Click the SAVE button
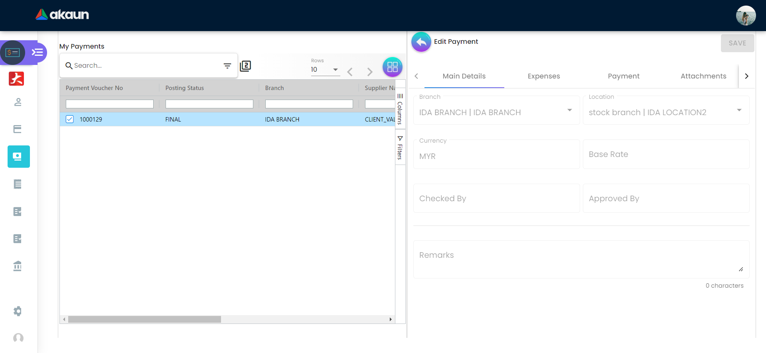Image resolution: width=766 pixels, height=353 pixels. click(737, 43)
